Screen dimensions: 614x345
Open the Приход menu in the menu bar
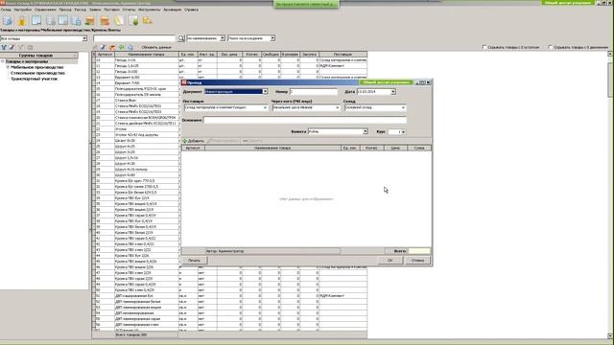[x=65, y=10]
